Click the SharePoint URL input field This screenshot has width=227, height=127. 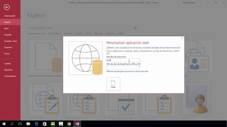(x=123, y=67)
